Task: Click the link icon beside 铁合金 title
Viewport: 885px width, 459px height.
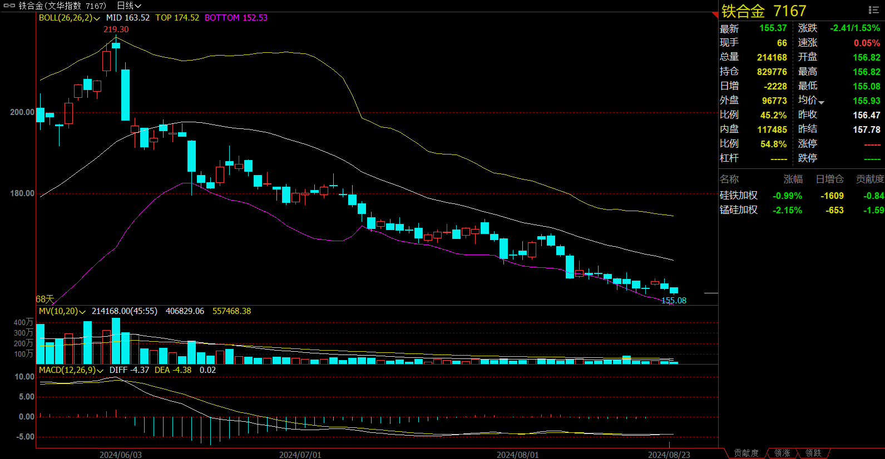Action: [9, 6]
